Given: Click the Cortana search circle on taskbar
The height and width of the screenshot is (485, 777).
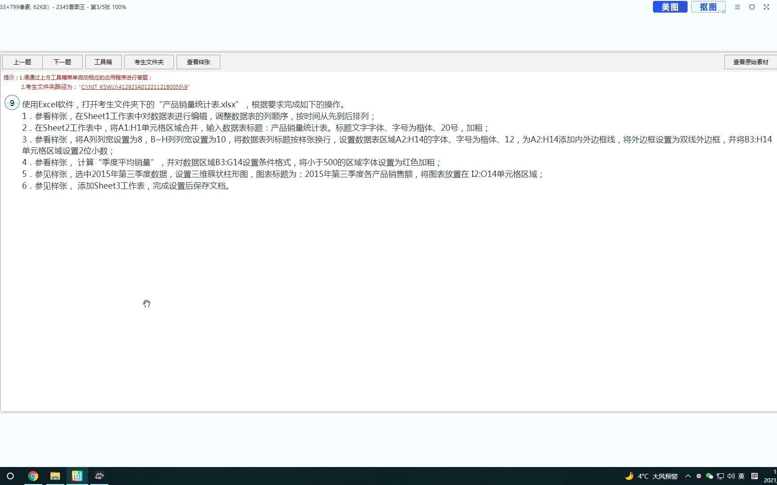Looking at the screenshot, I should pos(10,476).
